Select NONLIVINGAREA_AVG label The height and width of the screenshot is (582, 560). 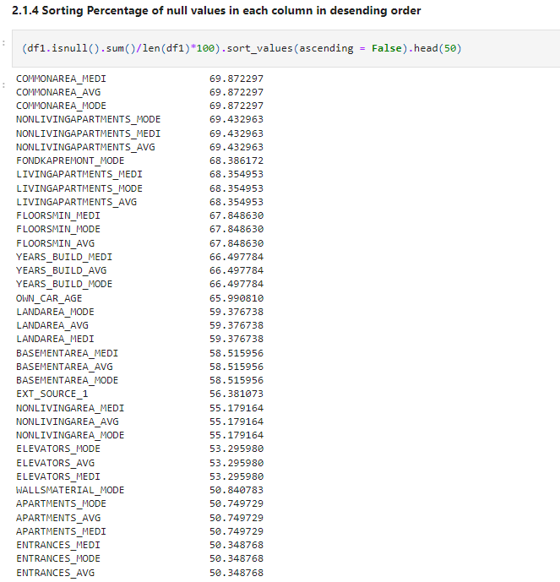[x=68, y=422]
